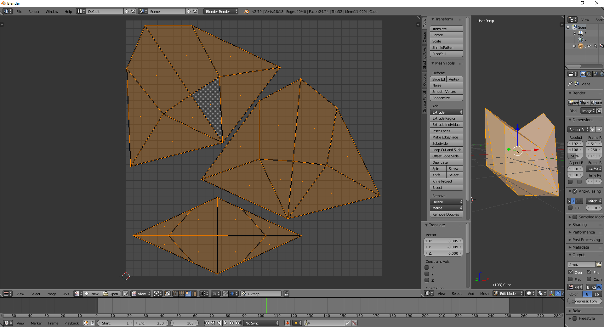Open output folder browser icon
This screenshot has height=327, width=604.
pyautogui.click(x=599, y=264)
